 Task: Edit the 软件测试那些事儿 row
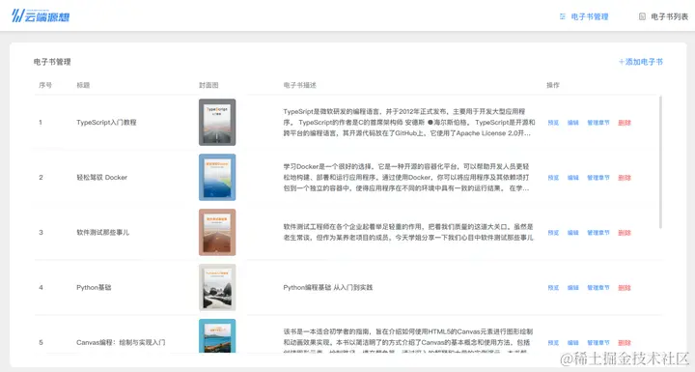573,233
